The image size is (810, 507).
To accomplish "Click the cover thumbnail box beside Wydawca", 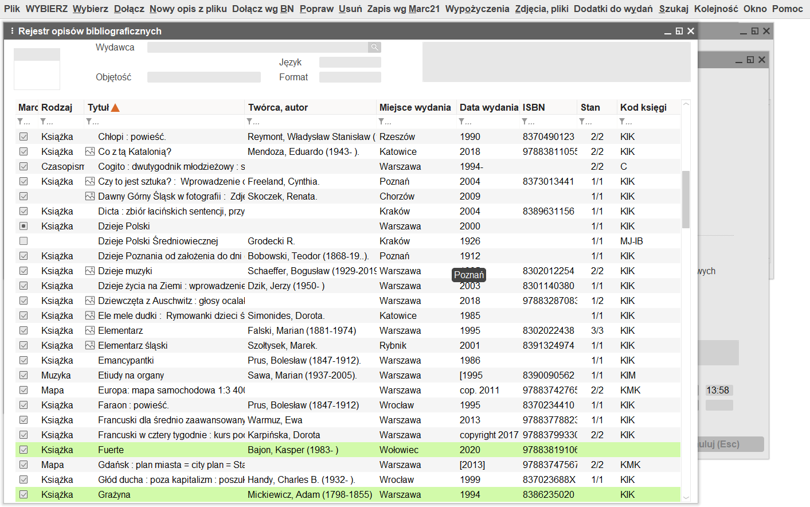I will point(37,69).
